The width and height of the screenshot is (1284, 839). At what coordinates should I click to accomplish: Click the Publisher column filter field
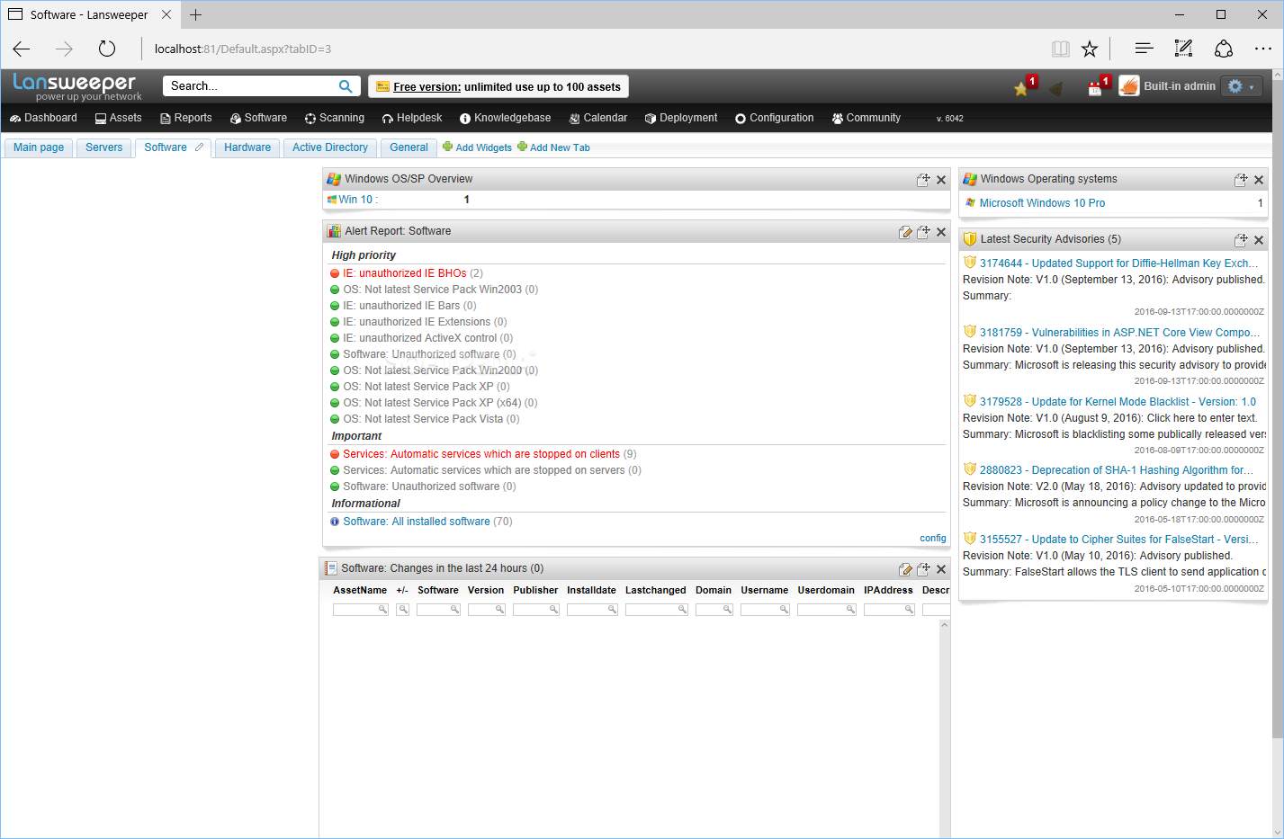pyautogui.click(x=536, y=610)
